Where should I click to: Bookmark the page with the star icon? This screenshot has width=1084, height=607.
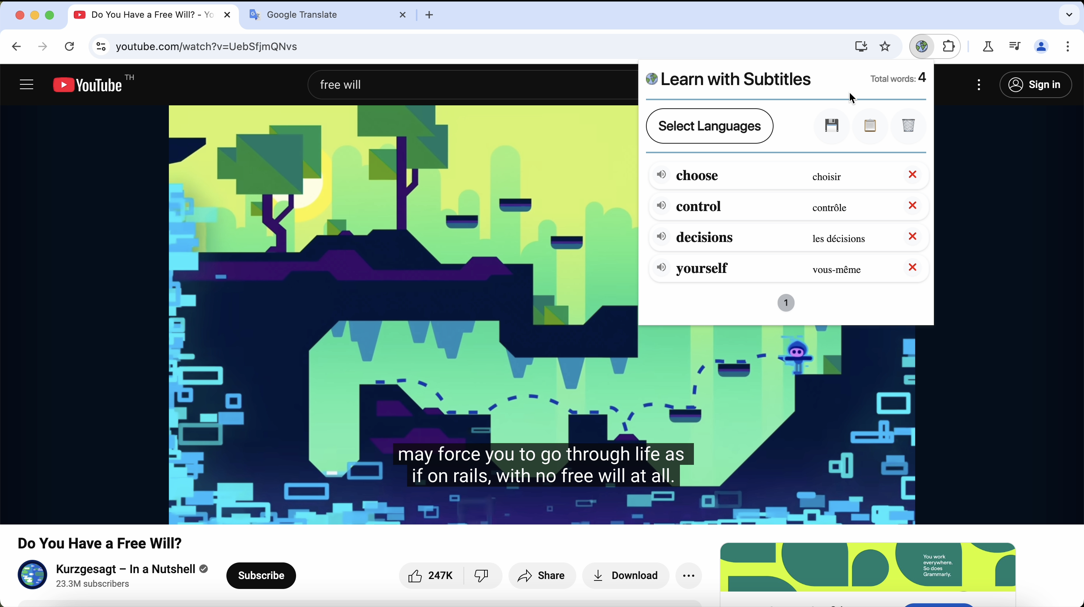coord(885,46)
